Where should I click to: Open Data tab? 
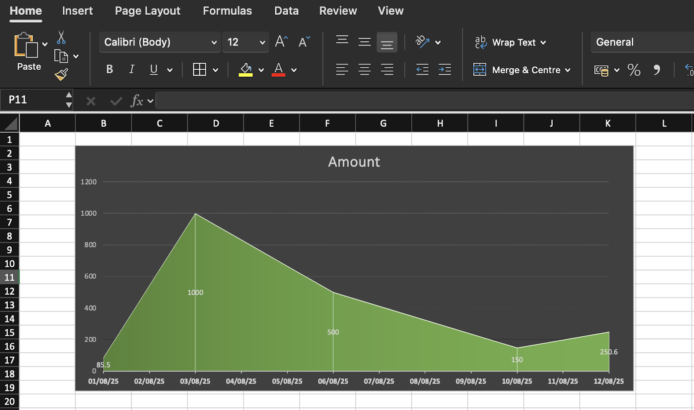click(286, 11)
